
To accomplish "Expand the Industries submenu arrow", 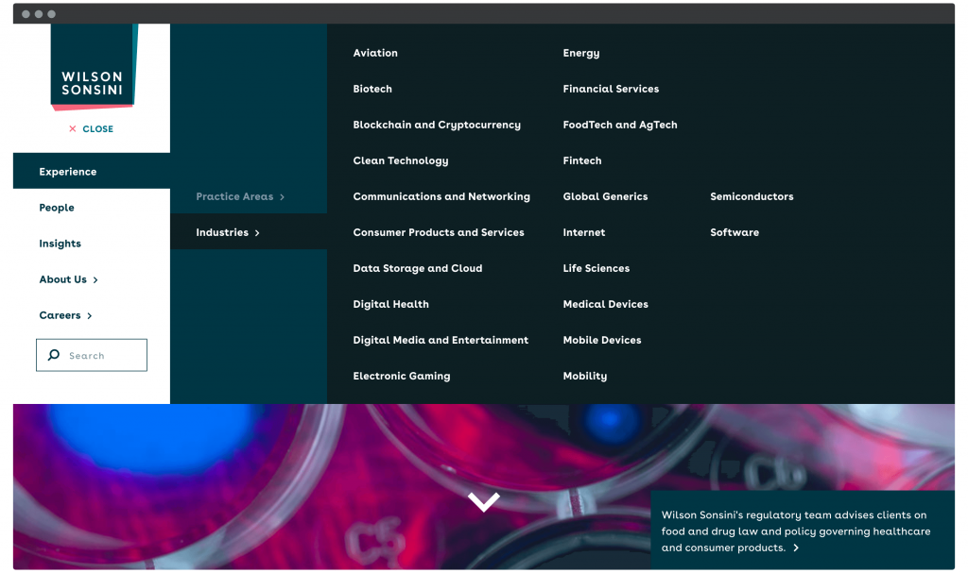I will pyautogui.click(x=257, y=233).
